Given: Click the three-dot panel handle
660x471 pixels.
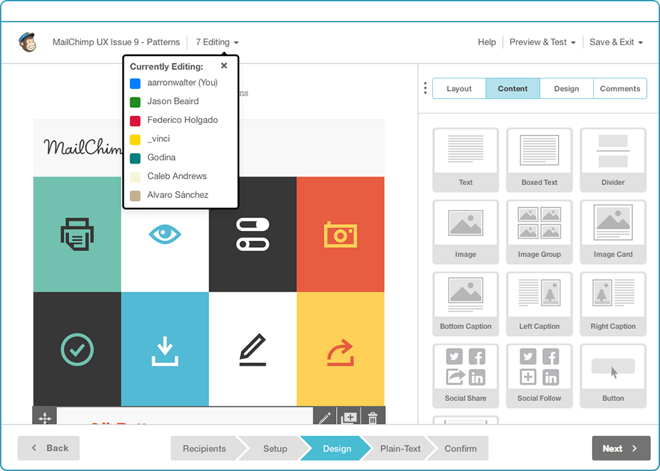Looking at the screenshot, I should click(425, 88).
